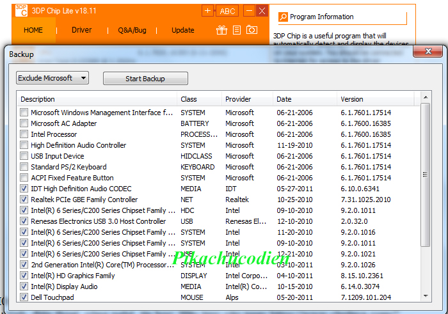Open the Update tab
The width and height of the screenshot is (448, 314).
(x=183, y=30)
